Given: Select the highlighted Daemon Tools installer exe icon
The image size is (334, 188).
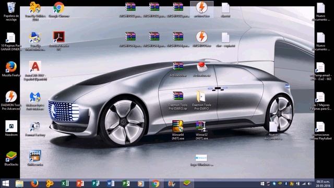Looking at the screenshot, I should 201,9.
